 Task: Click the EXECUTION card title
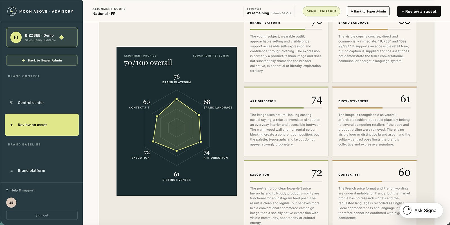[x=260, y=175]
